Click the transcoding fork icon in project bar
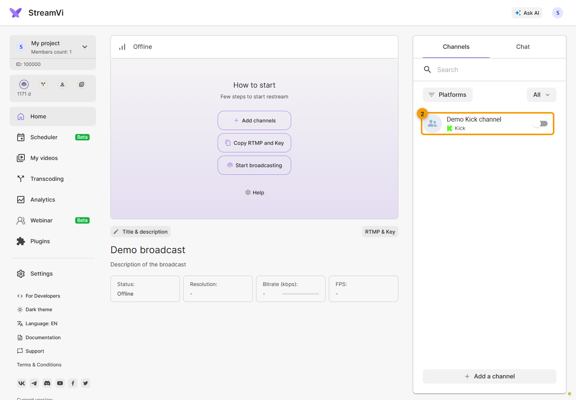The width and height of the screenshot is (576, 400). click(x=43, y=84)
